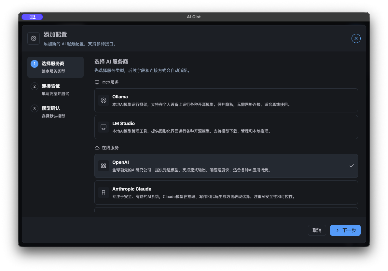Click the LM Studio description text
The image size is (388, 271).
pyautogui.click(x=192, y=131)
